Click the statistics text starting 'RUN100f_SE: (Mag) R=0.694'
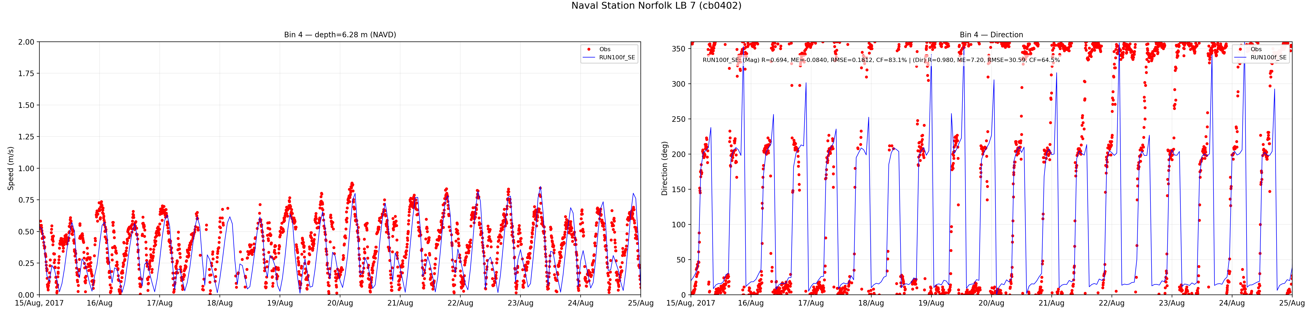The height and width of the screenshot is (315, 1313). pyautogui.click(x=881, y=60)
